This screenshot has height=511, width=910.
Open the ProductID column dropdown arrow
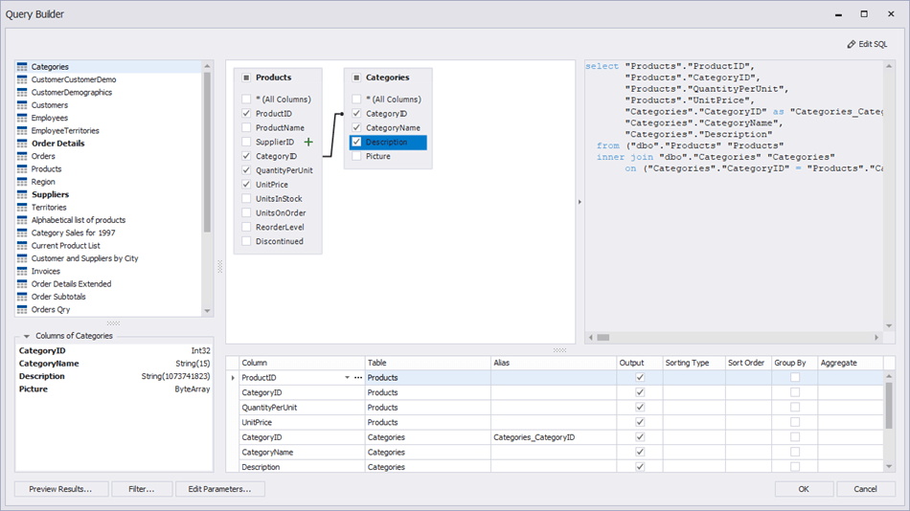tap(347, 378)
